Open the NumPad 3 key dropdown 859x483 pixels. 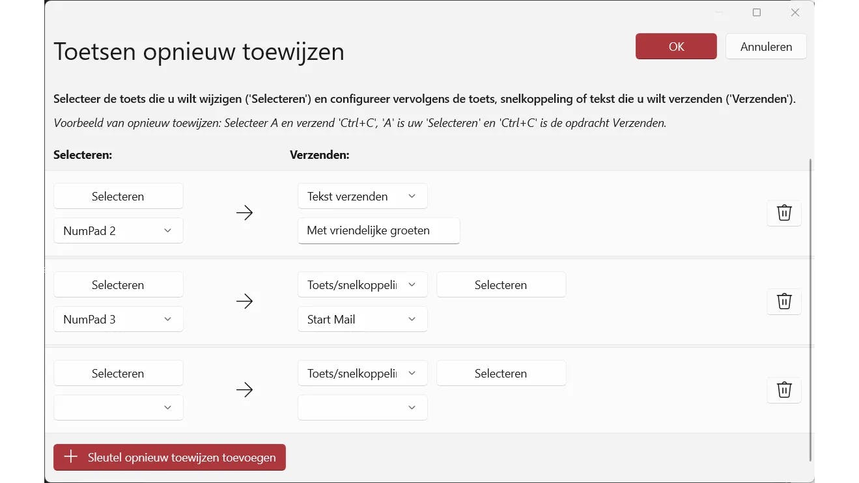click(x=118, y=319)
